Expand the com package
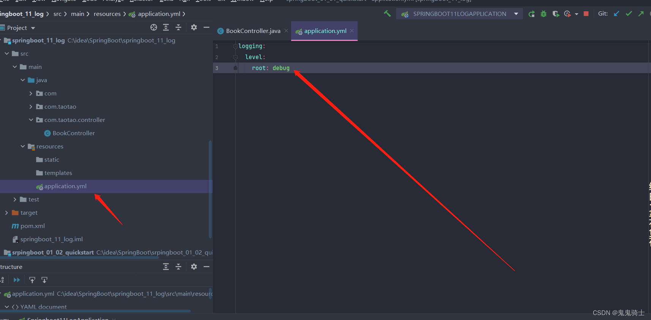Image resolution: width=651 pixels, height=320 pixels. tap(31, 94)
